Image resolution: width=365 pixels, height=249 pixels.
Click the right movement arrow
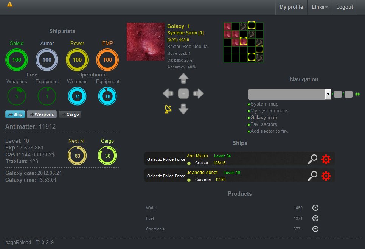[x=199, y=93]
